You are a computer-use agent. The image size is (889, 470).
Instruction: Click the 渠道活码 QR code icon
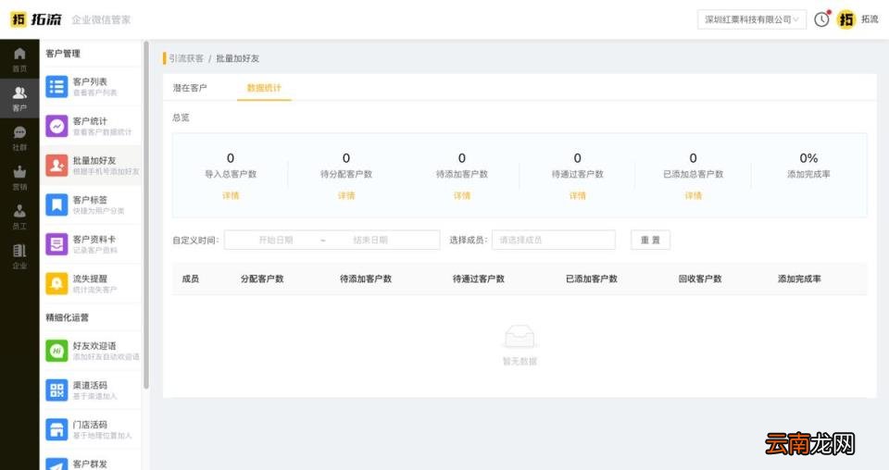point(56,390)
